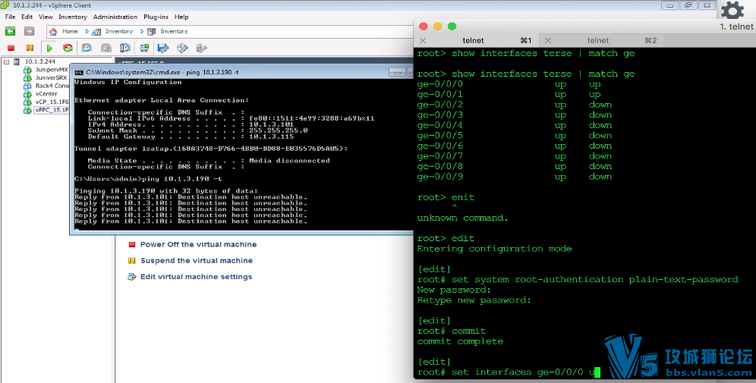Click the Default Gateway line in cmd window

(x=191, y=137)
